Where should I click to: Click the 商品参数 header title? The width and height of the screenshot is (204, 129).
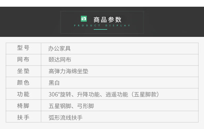[x=107, y=20]
